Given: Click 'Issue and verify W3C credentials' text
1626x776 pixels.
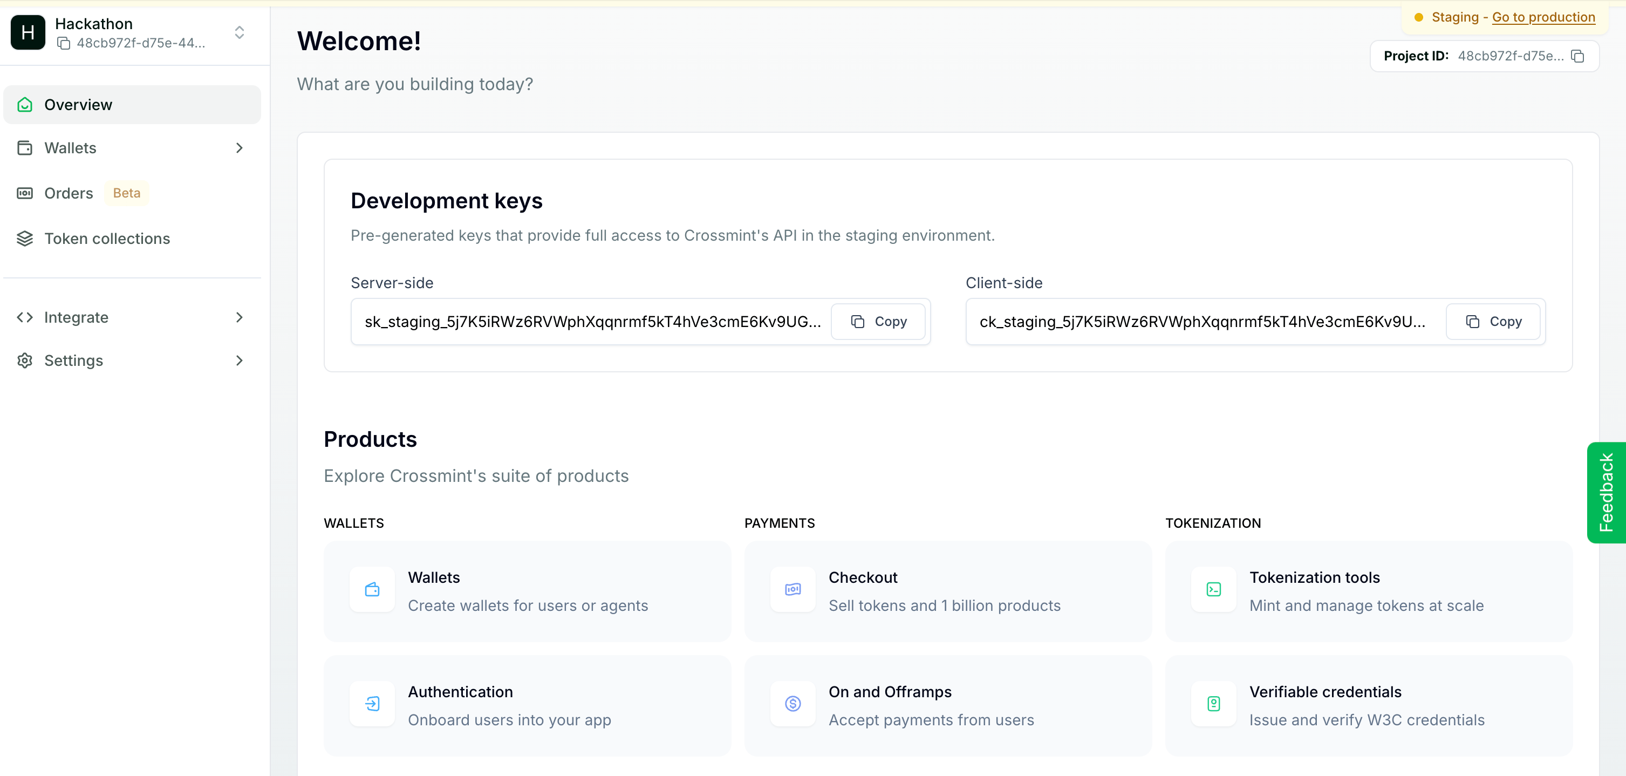Looking at the screenshot, I should tap(1367, 720).
